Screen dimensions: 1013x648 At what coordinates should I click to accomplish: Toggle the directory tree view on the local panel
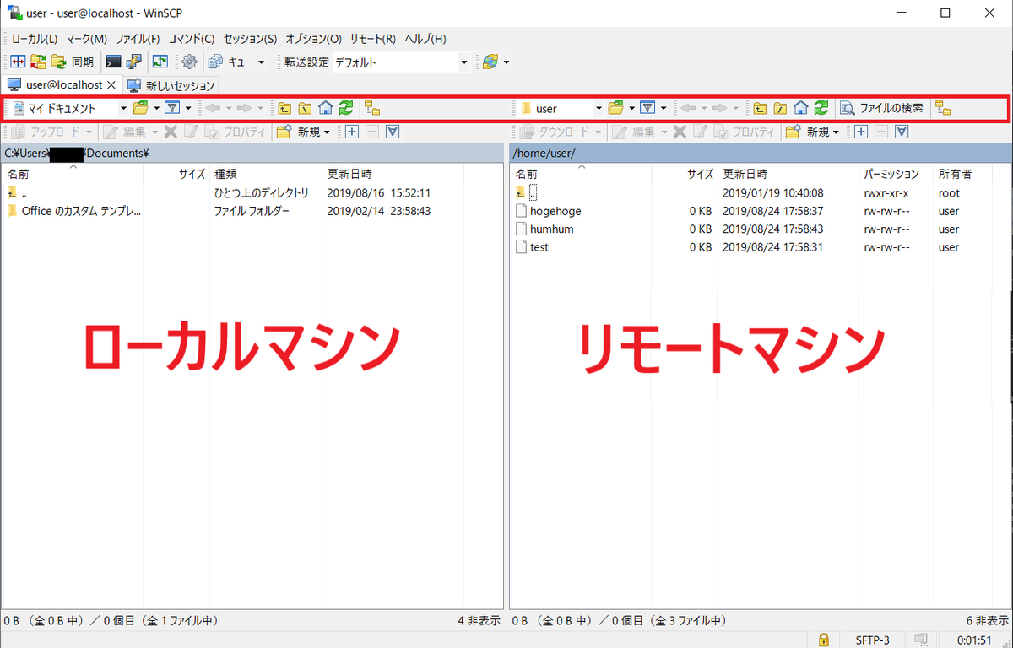[x=372, y=108]
